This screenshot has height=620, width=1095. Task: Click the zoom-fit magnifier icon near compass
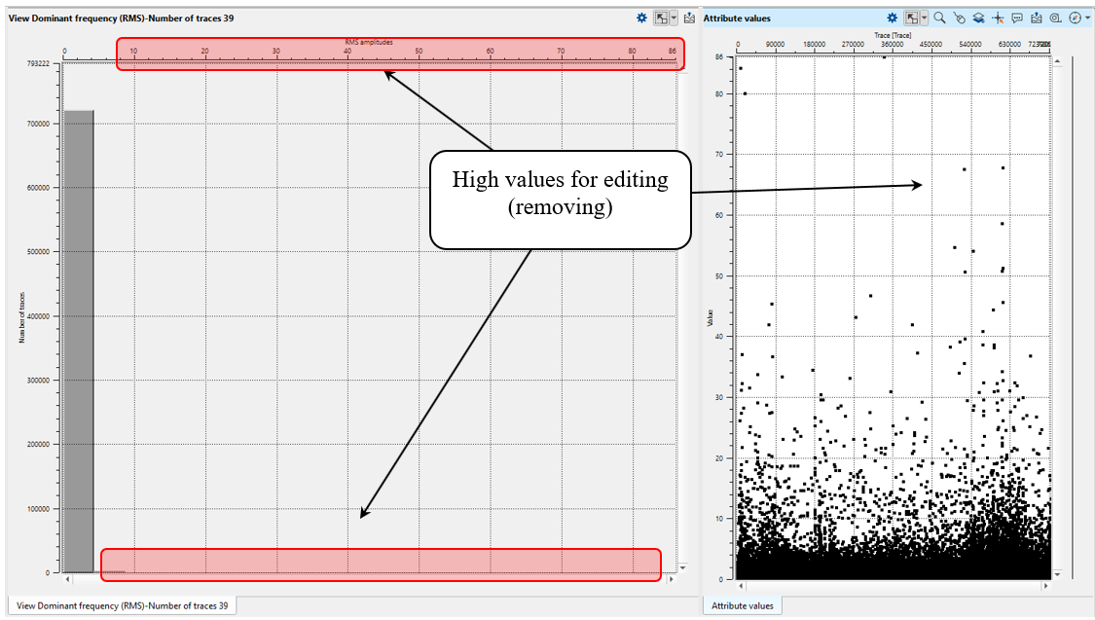(x=1055, y=18)
